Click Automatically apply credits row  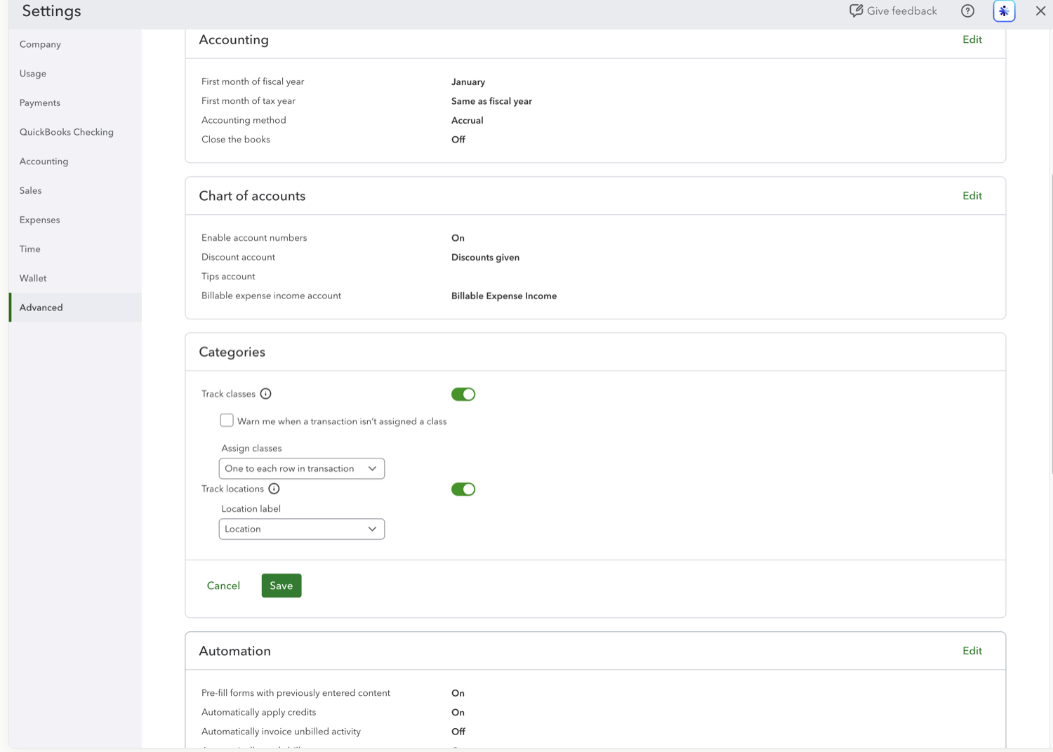click(x=595, y=712)
